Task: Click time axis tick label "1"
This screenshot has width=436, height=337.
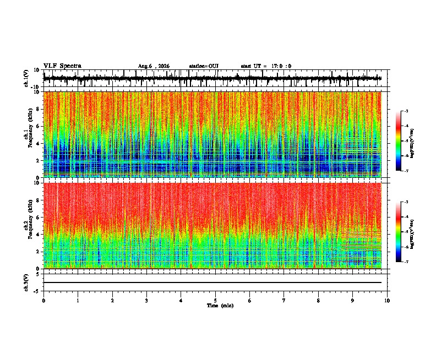Action: click(78, 301)
